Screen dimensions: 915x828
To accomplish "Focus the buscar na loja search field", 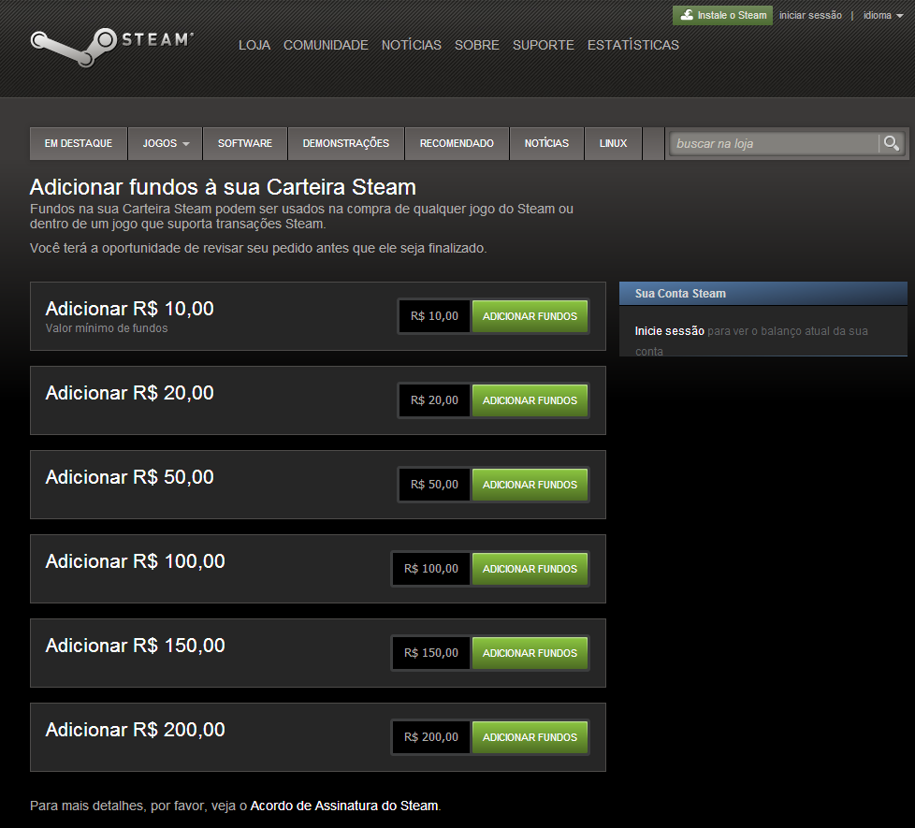I will pos(775,143).
